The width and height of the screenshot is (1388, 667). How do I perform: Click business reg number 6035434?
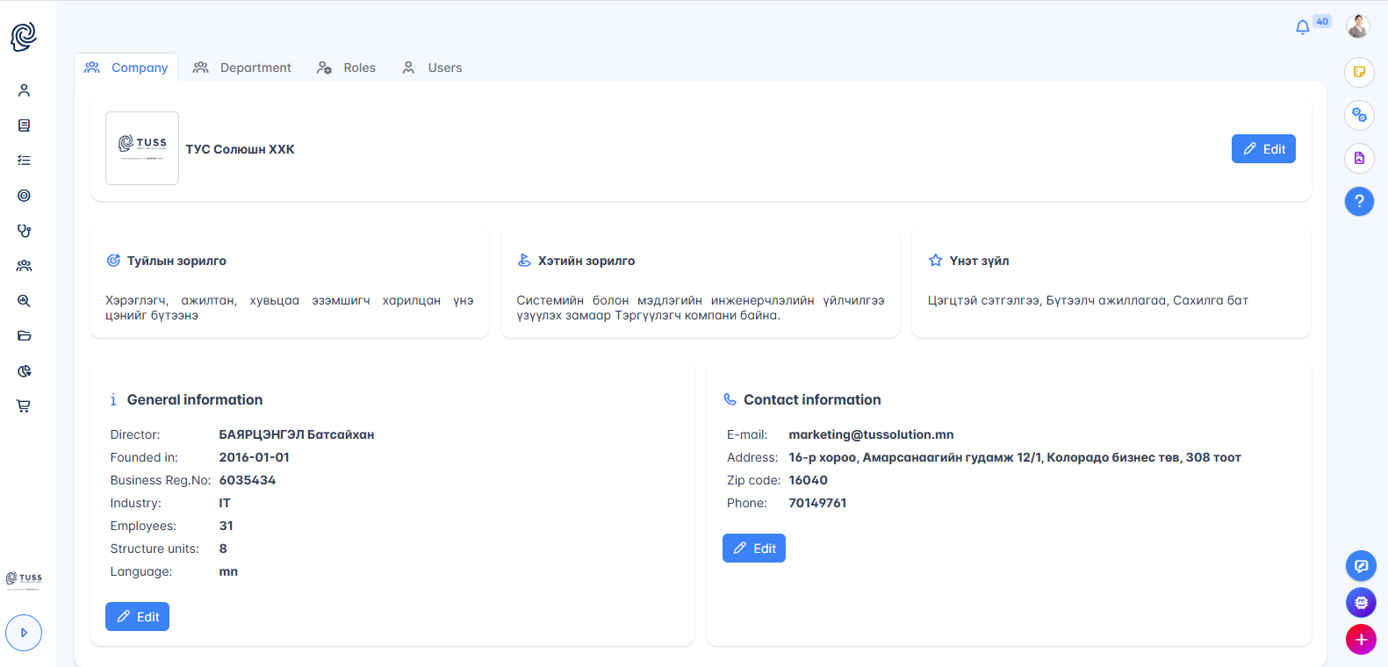247,480
